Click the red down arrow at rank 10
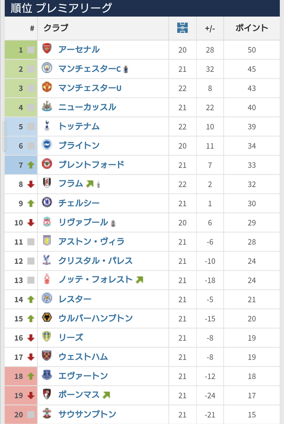Viewport: 284px width, 424px height. coord(31,222)
